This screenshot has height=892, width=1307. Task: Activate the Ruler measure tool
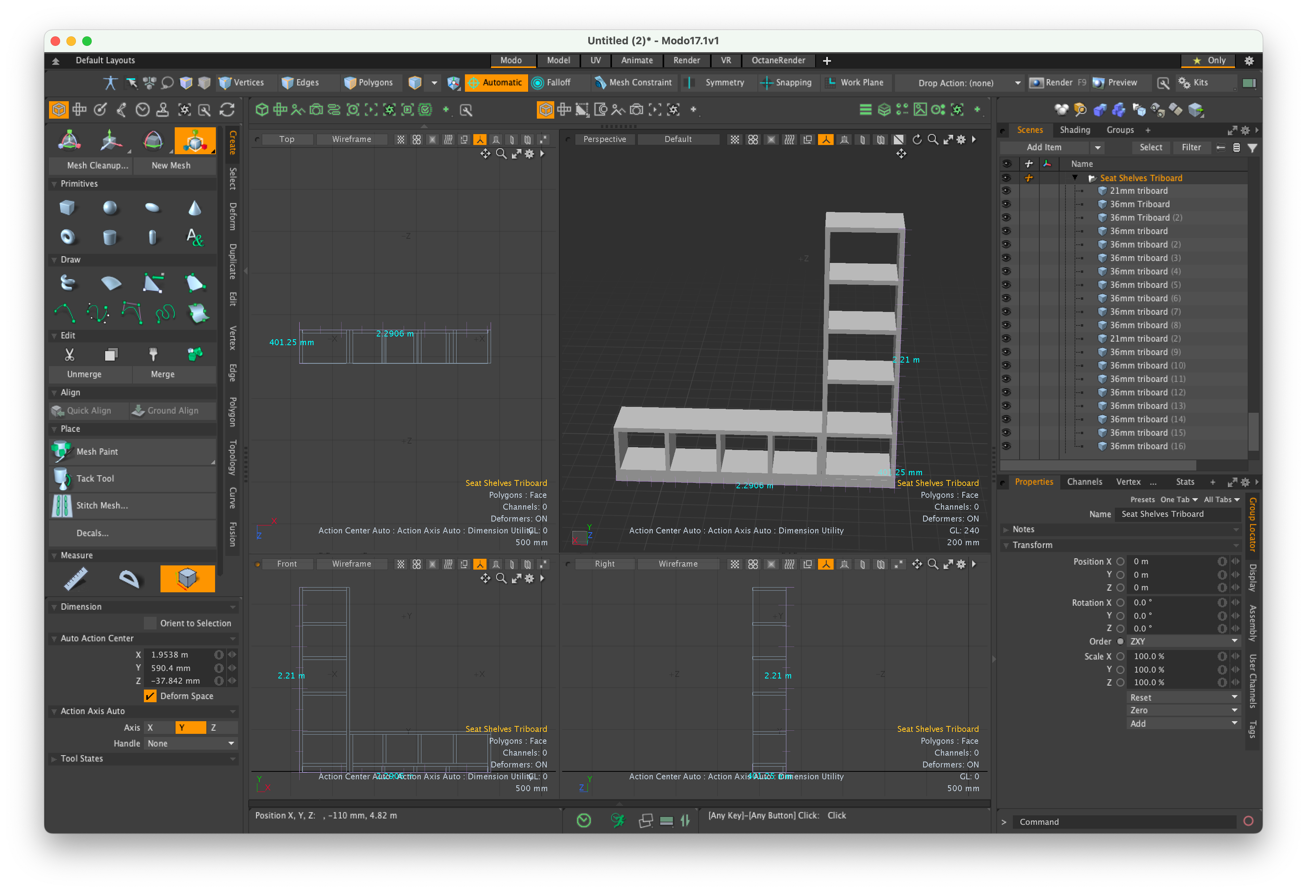(x=76, y=579)
